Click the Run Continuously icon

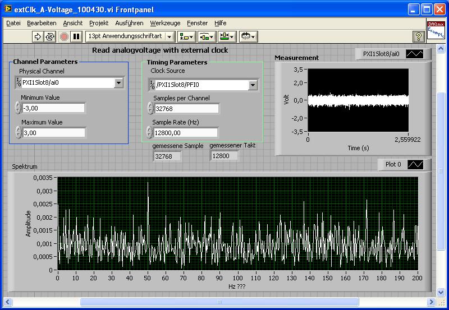click(51, 36)
